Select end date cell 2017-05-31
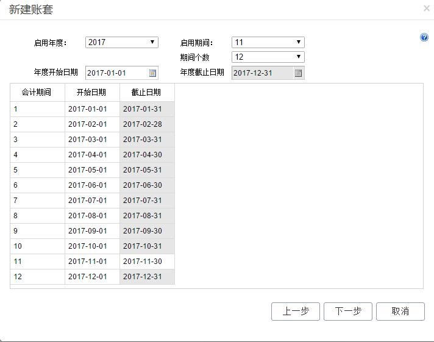Image resolution: width=434 pixels, height=342 pixels. (147, 170)
